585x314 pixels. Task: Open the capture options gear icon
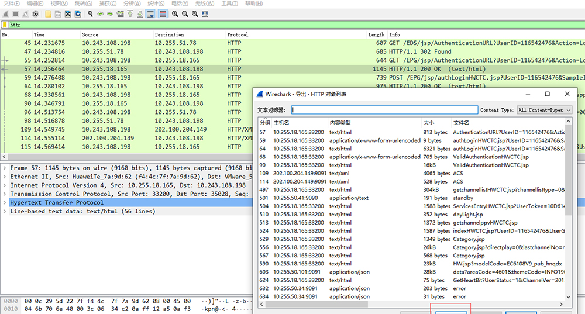point(36,13)
